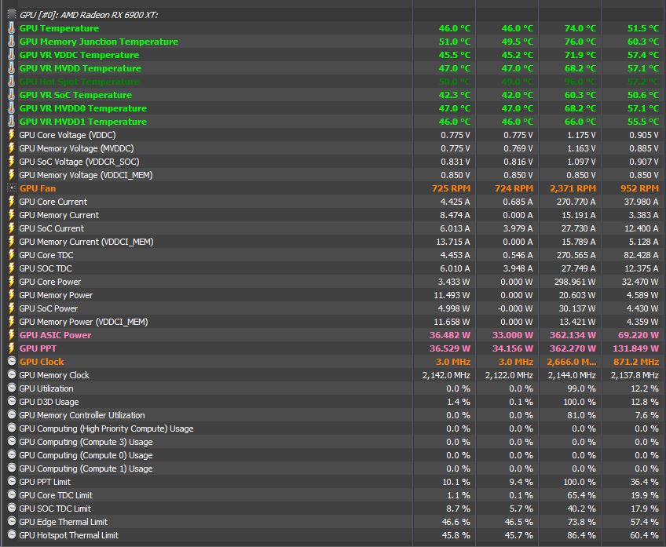Viewport: 666px width, 547px height.
Task: Click lightning icon for GPU Memory Current
Action: (x=12, y=215)
